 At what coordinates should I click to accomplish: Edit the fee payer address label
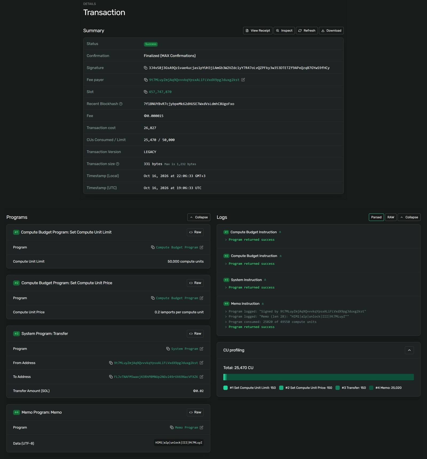[x=243, y=80]
